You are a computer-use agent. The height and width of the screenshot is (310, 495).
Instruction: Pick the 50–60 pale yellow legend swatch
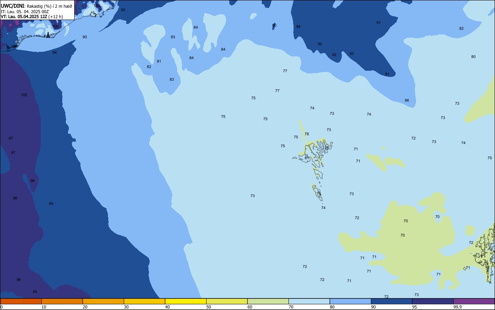click(227, 301)
